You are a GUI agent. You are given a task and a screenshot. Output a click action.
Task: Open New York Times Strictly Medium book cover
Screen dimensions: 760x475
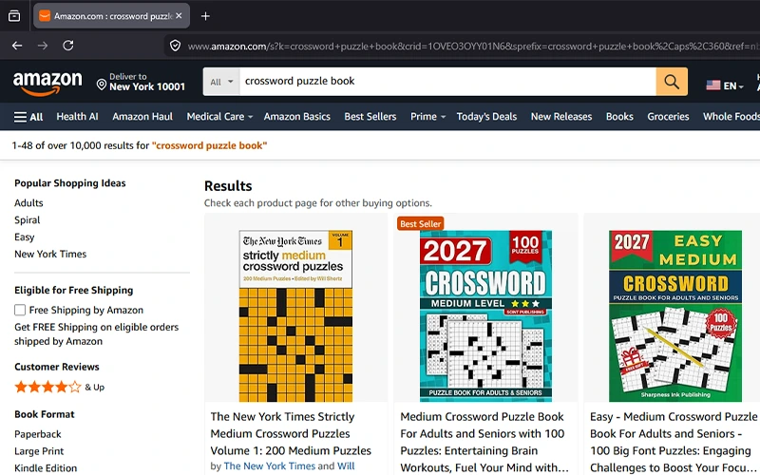tap(295, 316)
